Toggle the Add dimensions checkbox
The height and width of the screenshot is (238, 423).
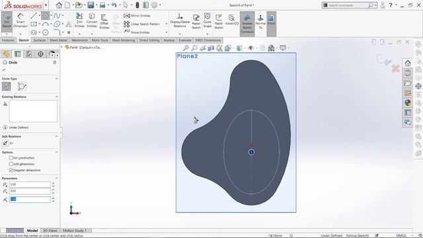coord(11,164)
